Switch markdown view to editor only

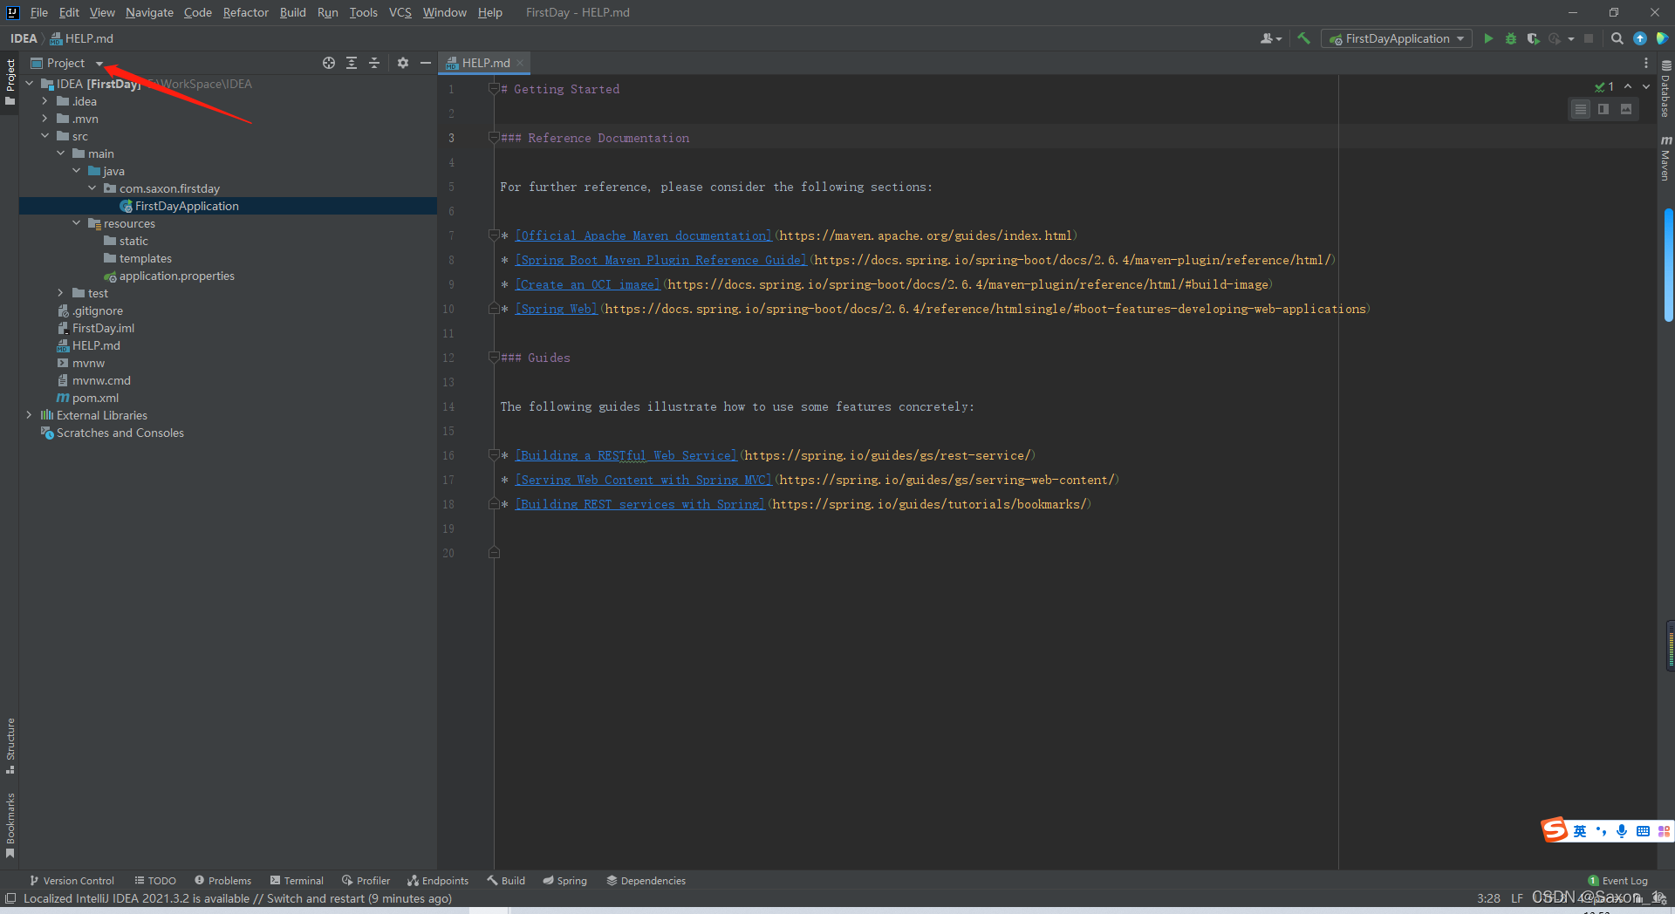pos(1581,109)
